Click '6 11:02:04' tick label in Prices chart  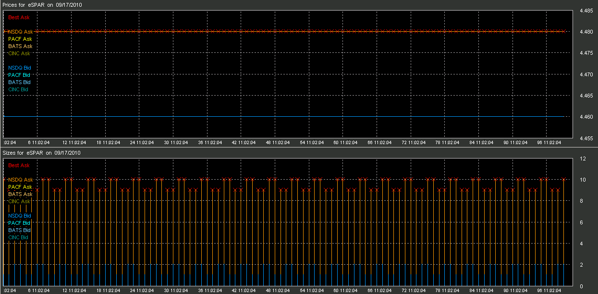click(39, 143)
